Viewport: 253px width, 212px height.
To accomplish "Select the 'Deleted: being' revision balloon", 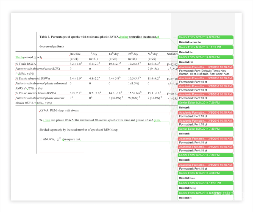I will point(206,186).
